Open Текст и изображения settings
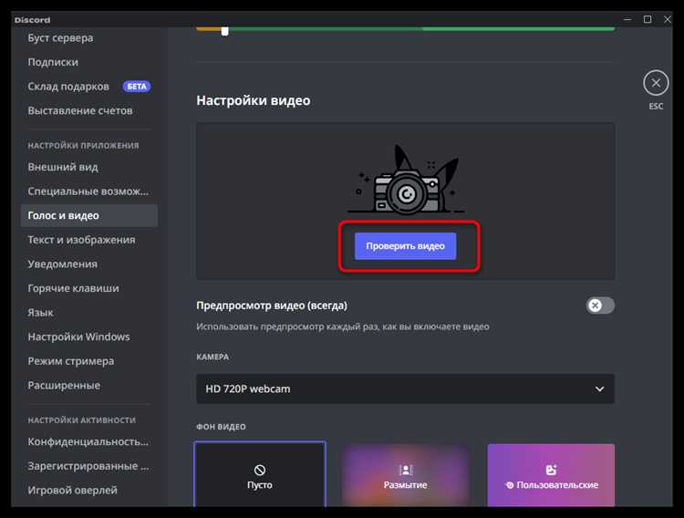Viewport: 684px width, 518px height. 81,240
